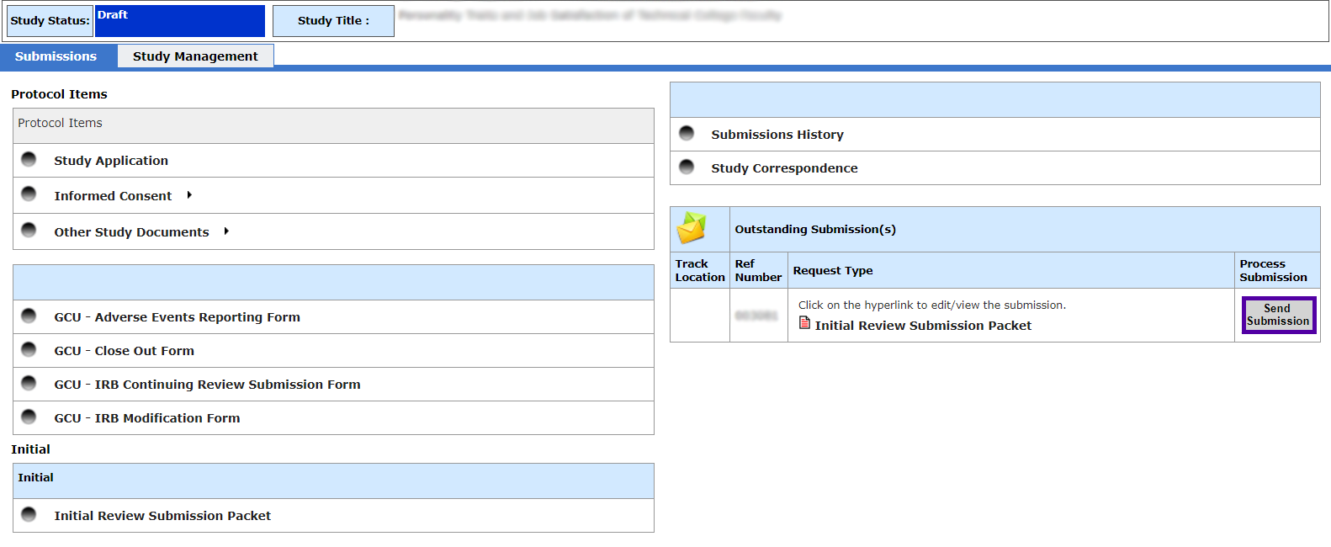Image resolution: width=1331 pixels, height=547 pixels.
Task: Click the blue Draft study status field
Action: pos(180,21)
